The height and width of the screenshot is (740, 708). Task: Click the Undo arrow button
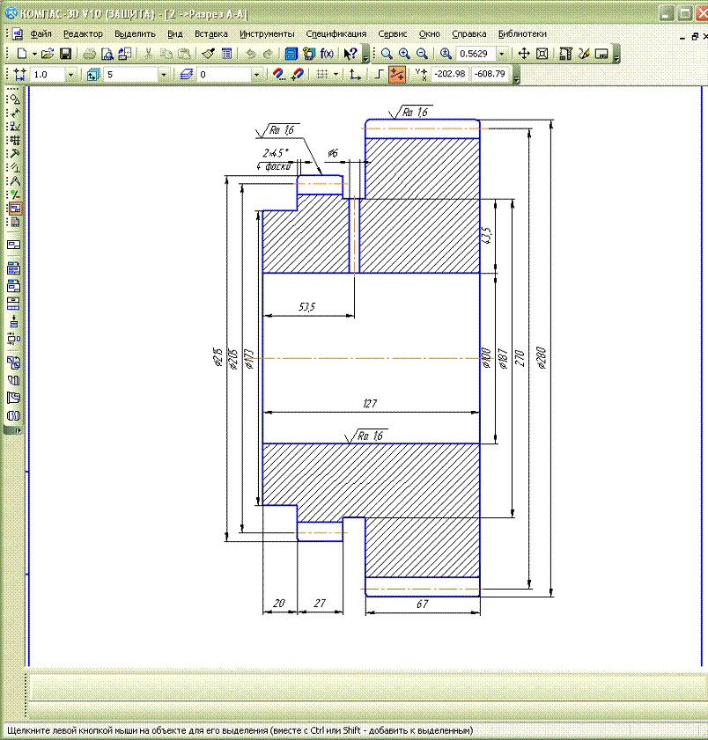coord(251,54)
